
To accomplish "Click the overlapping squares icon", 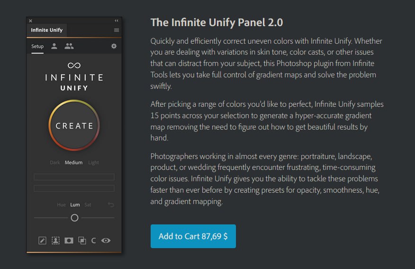I will pyautogui.click(x=82, y=241).
